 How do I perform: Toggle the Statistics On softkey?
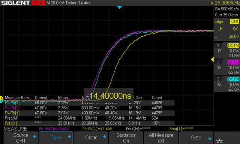(x=126, y=138)
